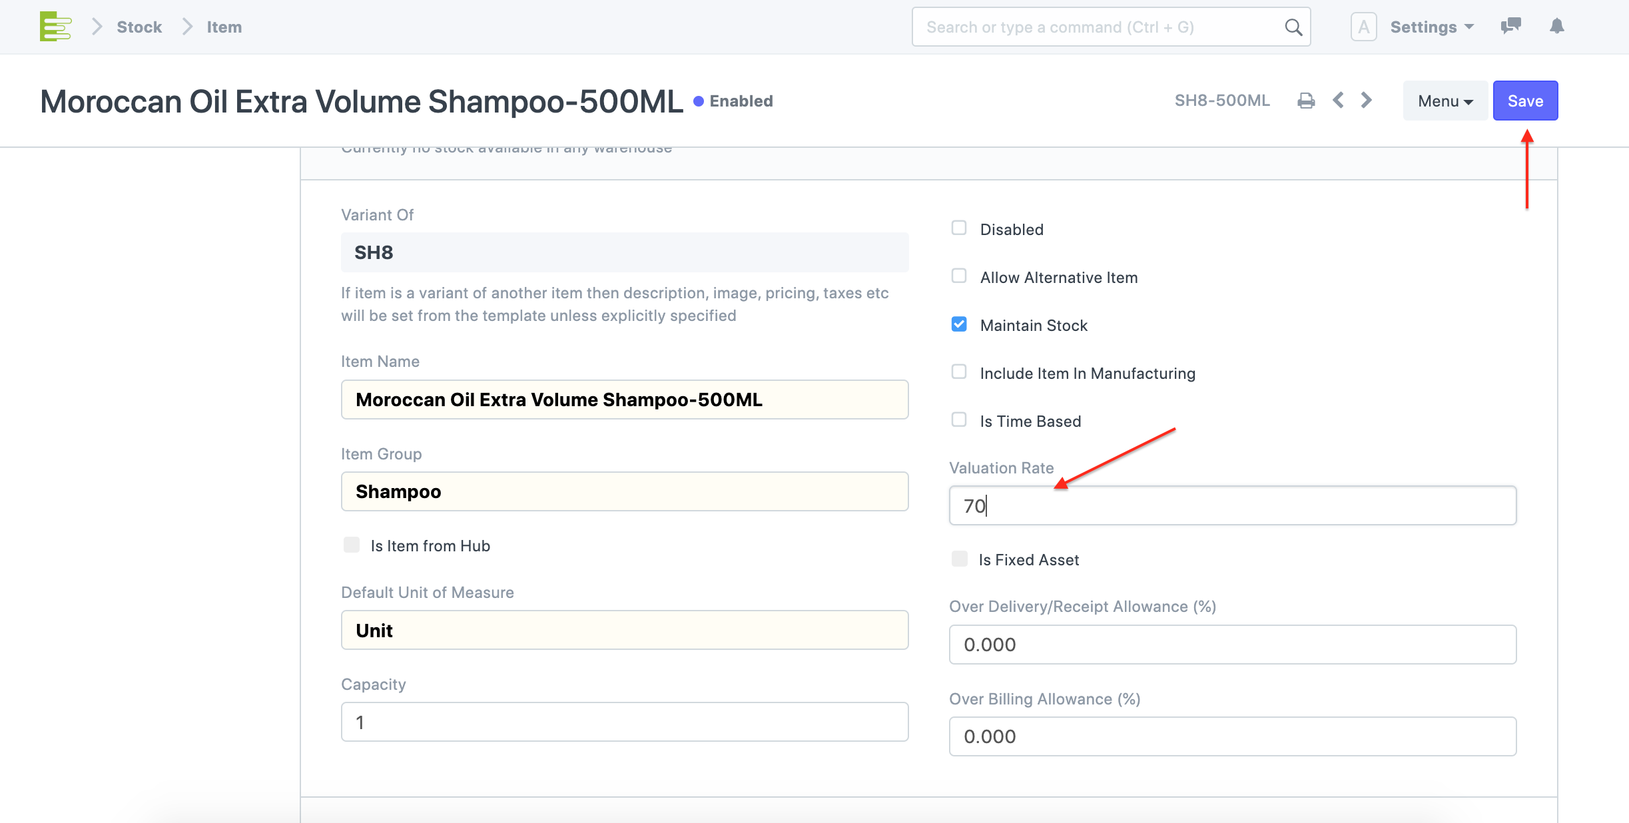The height and width of the screenshot is (823, 1629).
Task: Open the search magnifier icon
Action: (x=1293, y=27)
